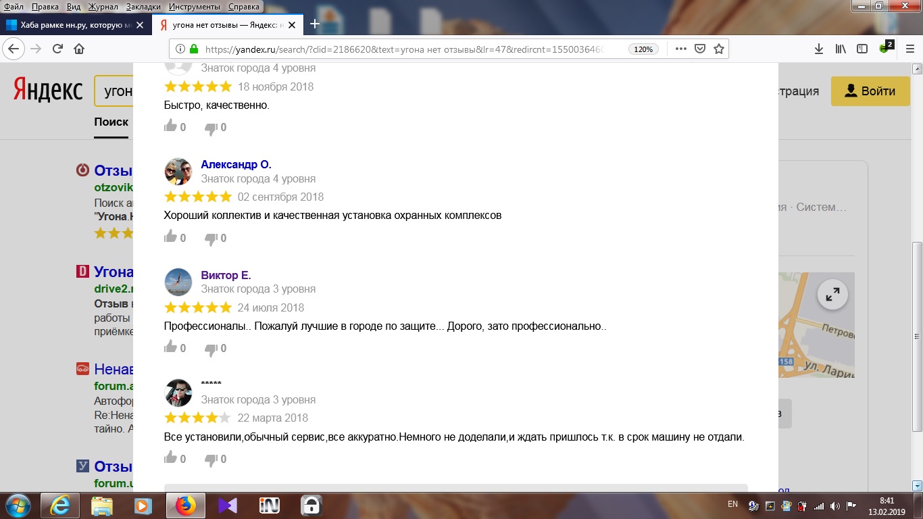Save page to Pocket
This screenshot has width=923, height=519.
701,49
